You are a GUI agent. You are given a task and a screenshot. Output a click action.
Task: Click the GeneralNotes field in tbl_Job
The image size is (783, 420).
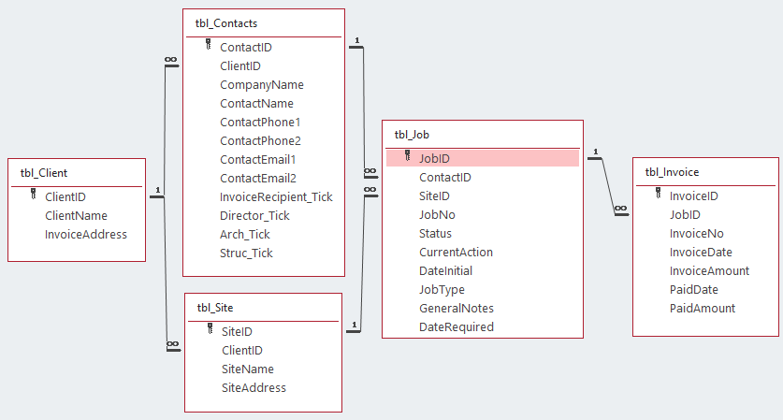tap(457, 308)
